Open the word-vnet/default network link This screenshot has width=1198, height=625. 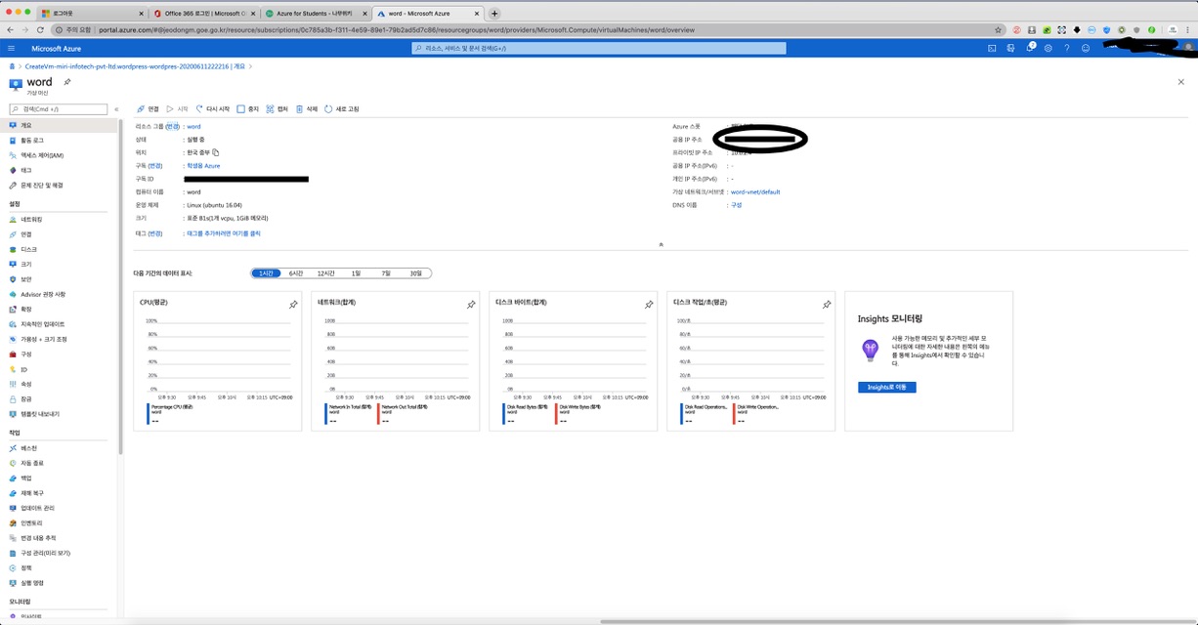(x=755, y=192)
